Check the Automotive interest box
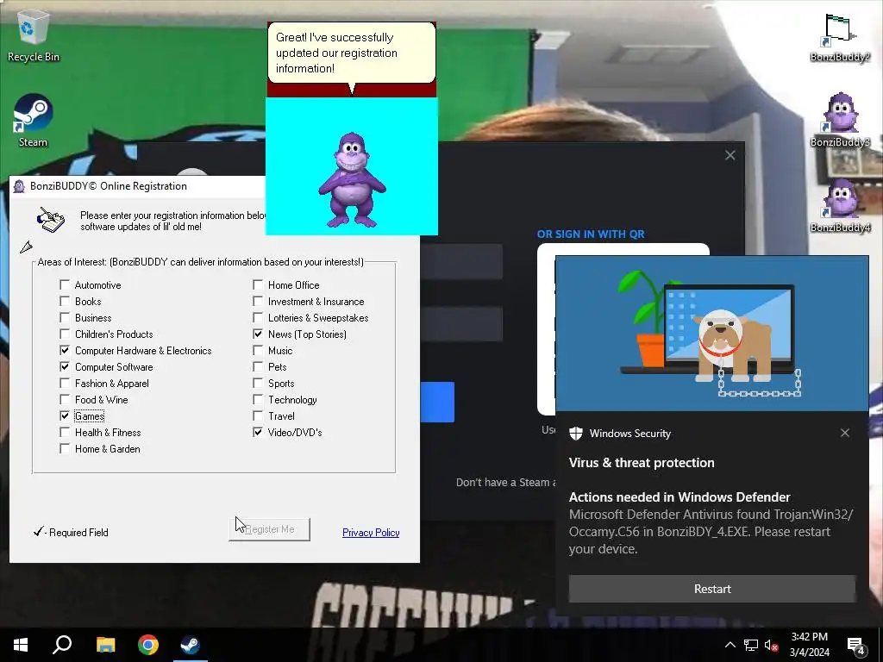 pos(65,284)
